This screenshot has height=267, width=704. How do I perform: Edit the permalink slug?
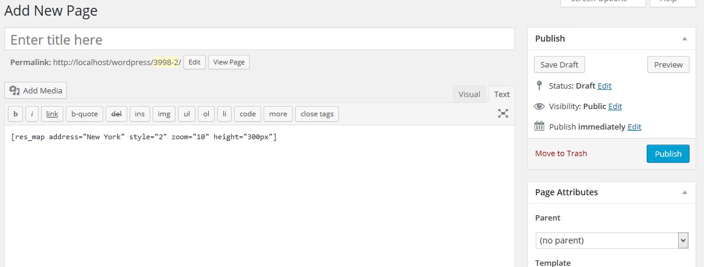click(194, 62)
